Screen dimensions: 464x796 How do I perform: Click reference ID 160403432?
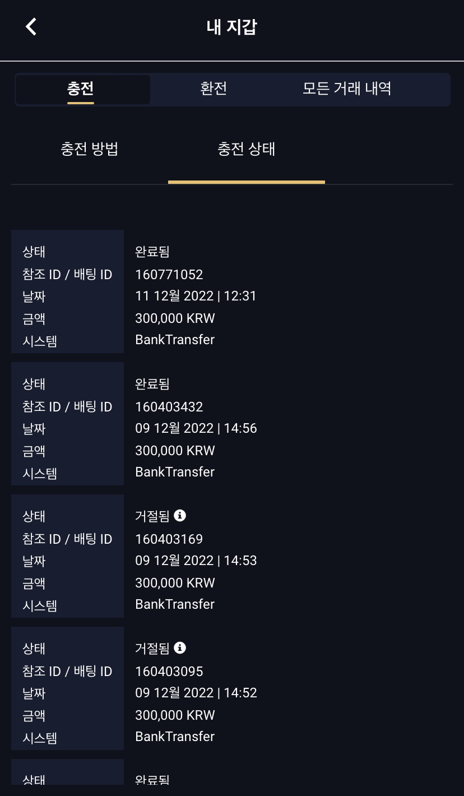click(169, 407)
